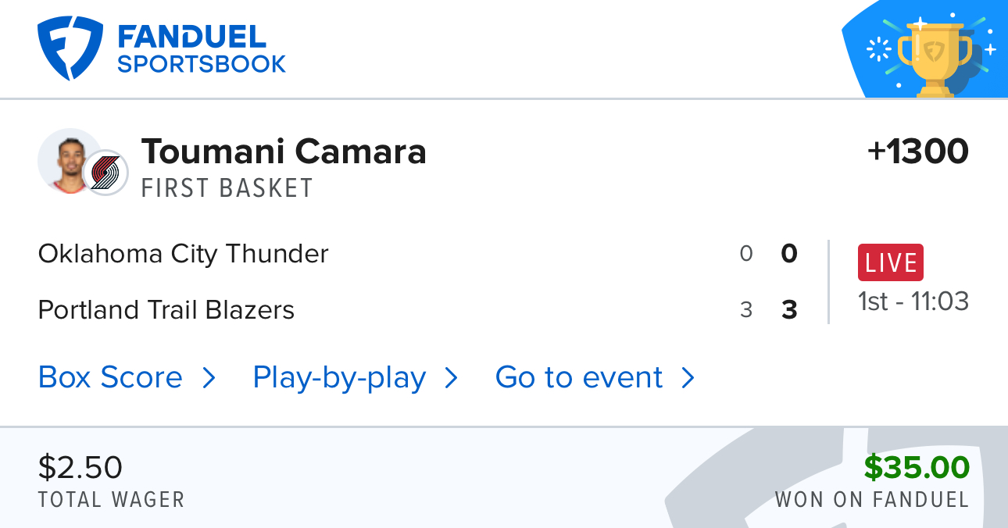1008x528 pixels.
Task: Click the +1300 odds value
Action: [x=918, y=152]
